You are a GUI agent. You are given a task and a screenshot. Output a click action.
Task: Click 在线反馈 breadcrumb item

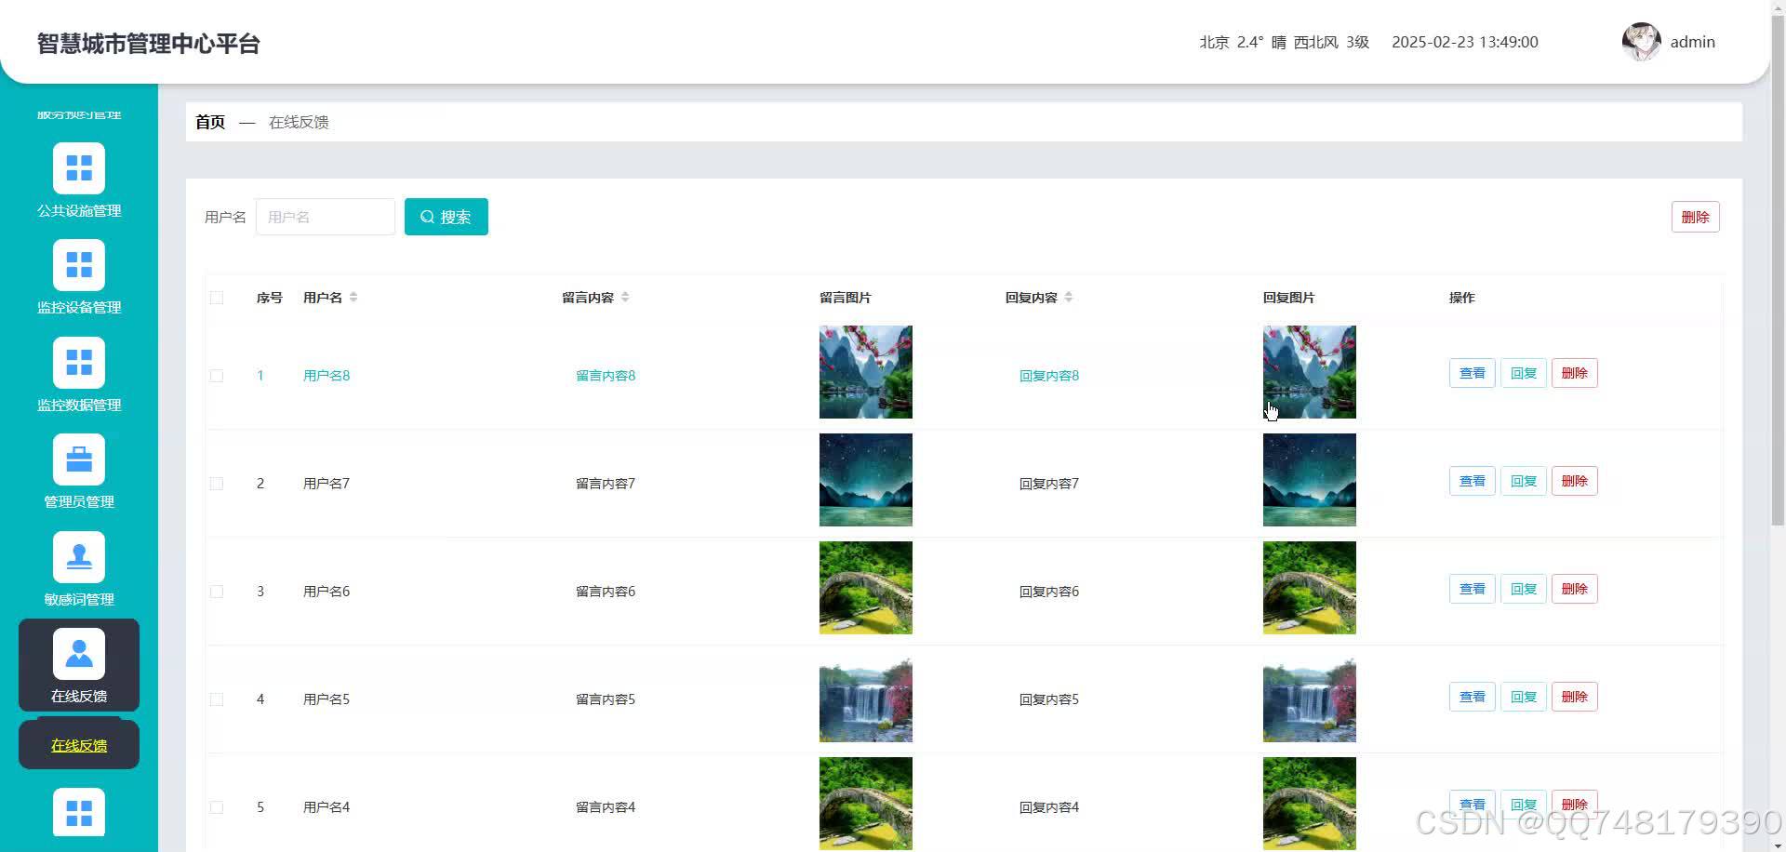click(x=299, y=122)
